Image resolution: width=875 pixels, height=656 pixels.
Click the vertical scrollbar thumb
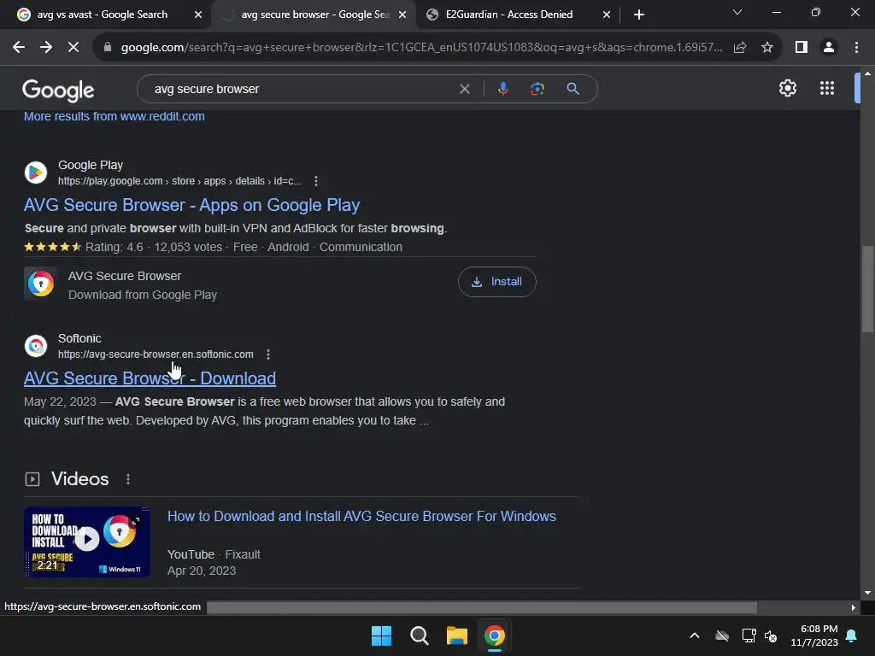tap(867, 289)
